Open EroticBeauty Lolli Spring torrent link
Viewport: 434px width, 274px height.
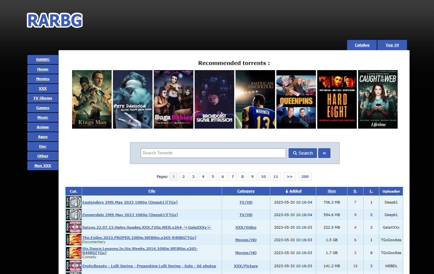[149, 266]
